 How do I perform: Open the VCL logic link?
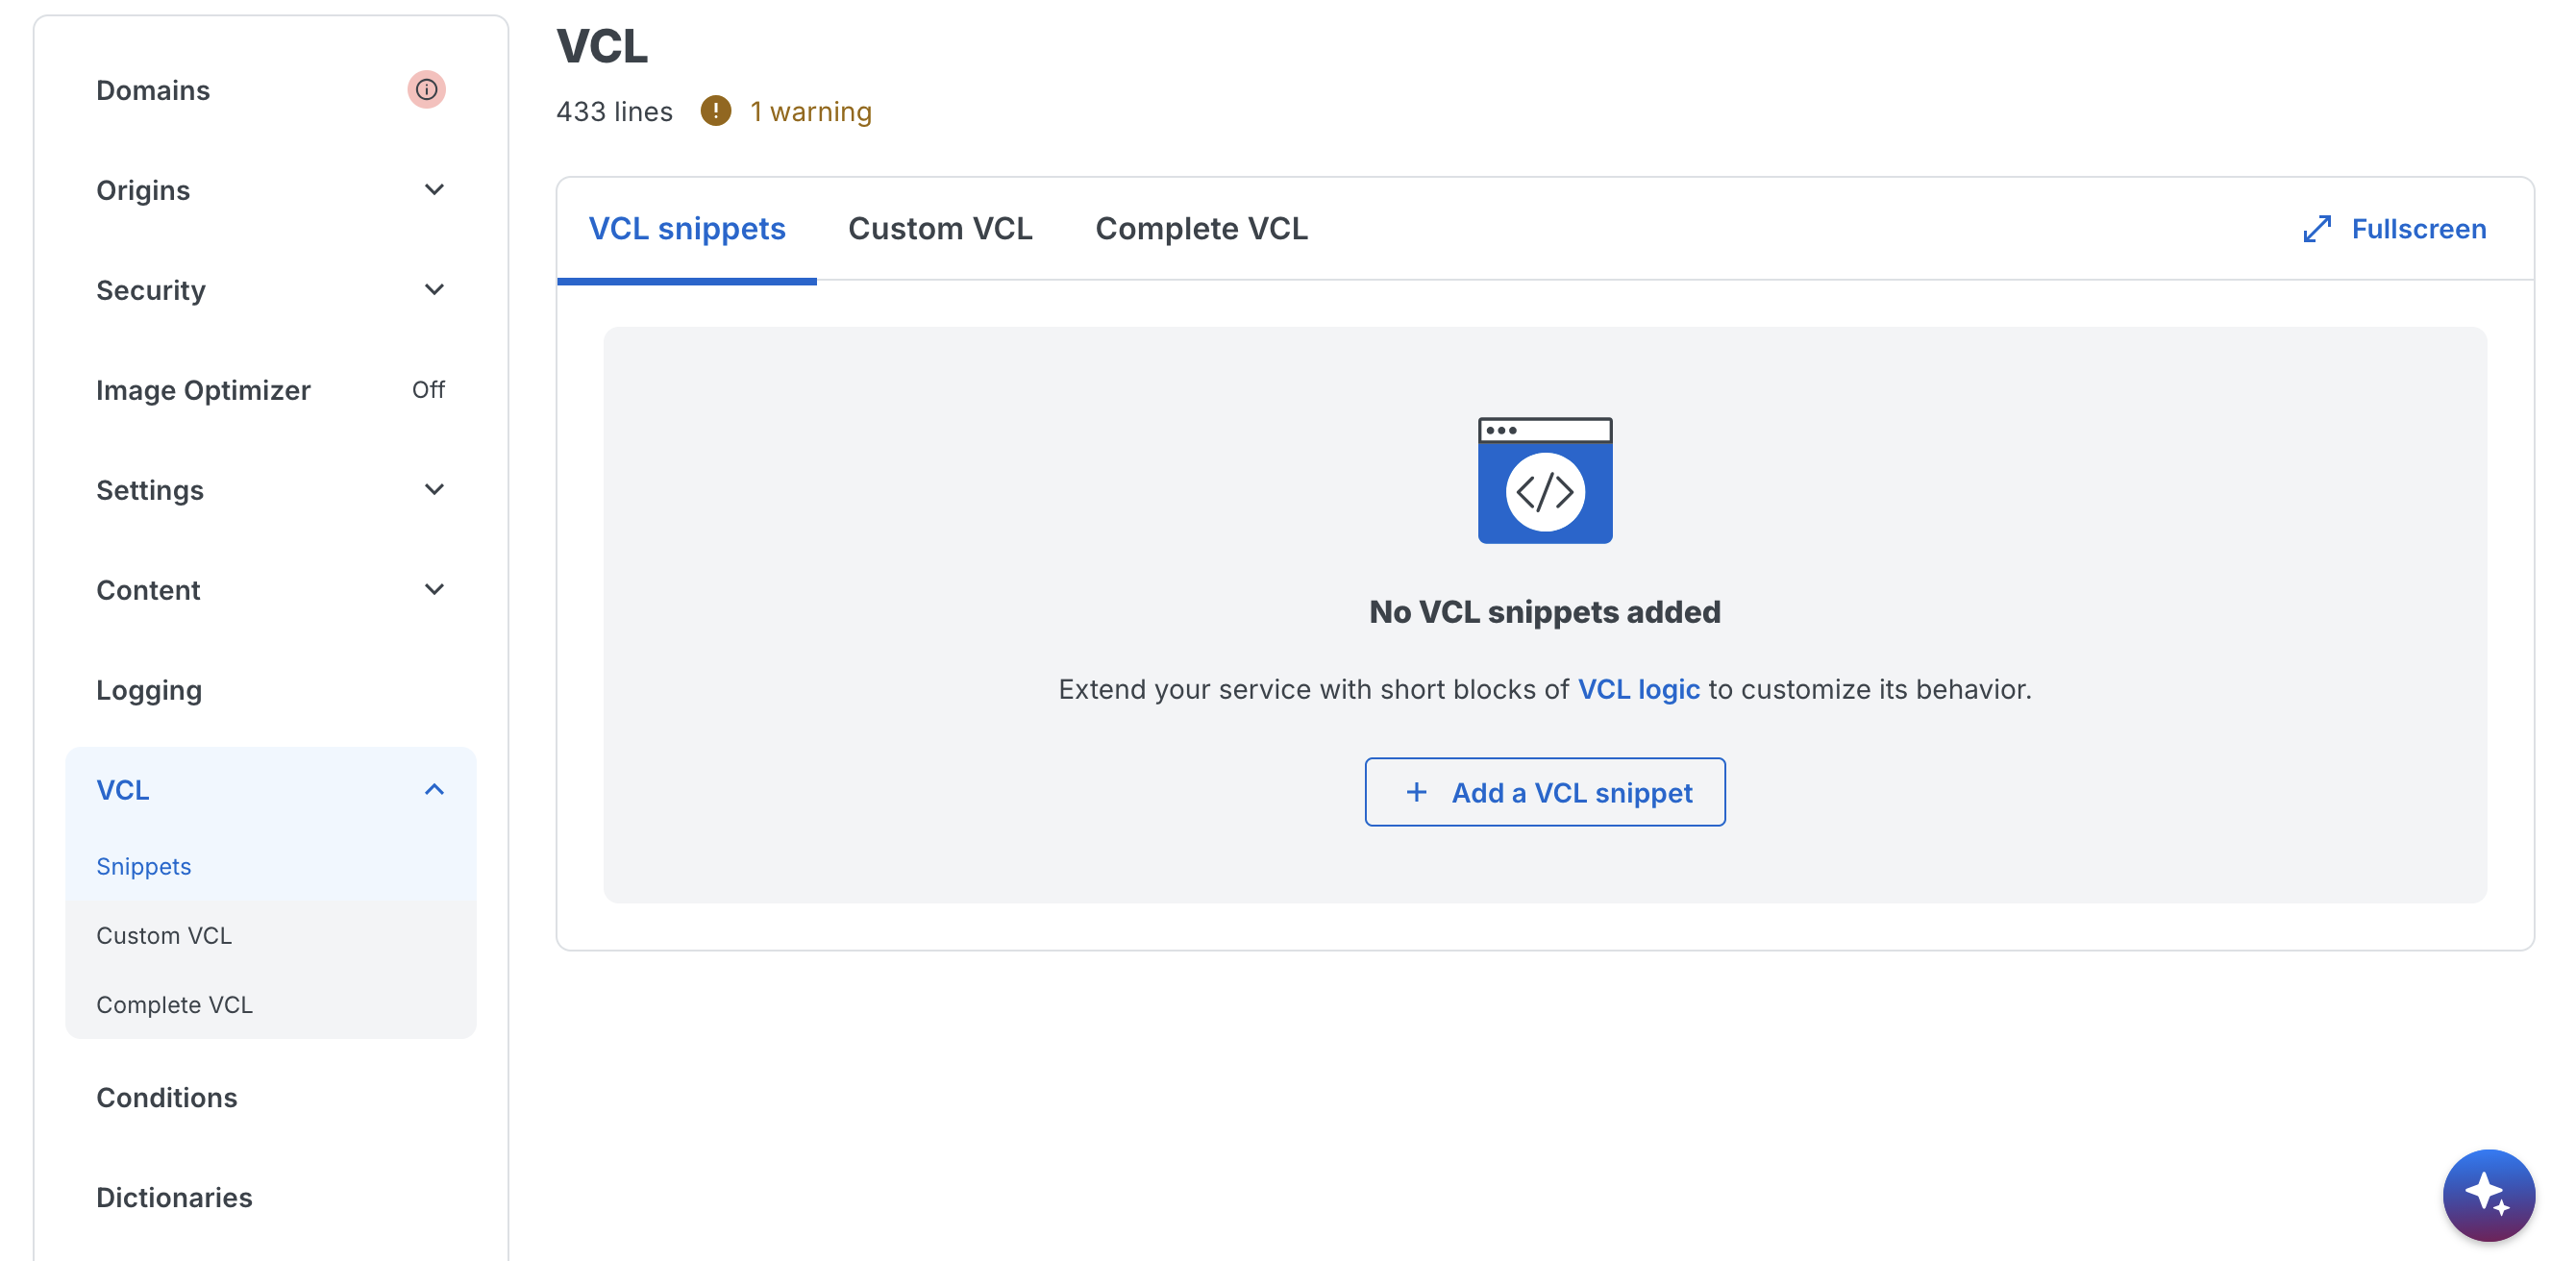1638,688
